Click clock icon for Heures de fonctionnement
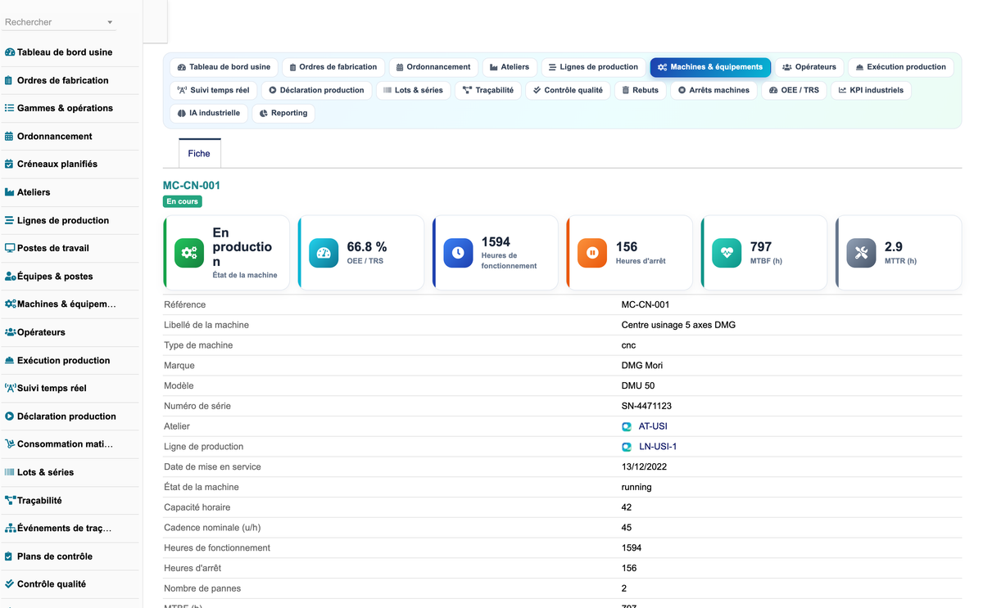 pos(458,253)
